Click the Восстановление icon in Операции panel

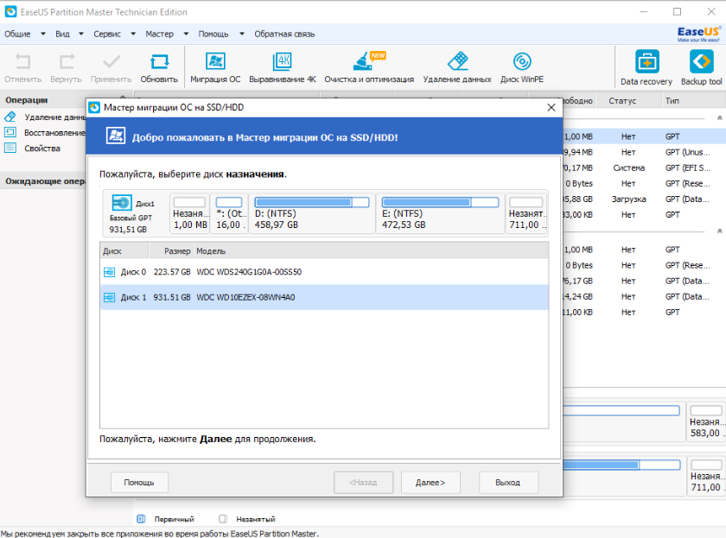coord(10,132)
